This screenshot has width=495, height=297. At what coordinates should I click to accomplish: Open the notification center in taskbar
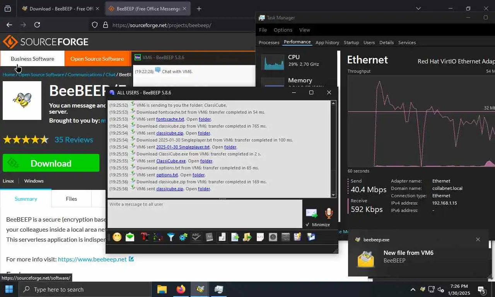[x=481, y=290]
